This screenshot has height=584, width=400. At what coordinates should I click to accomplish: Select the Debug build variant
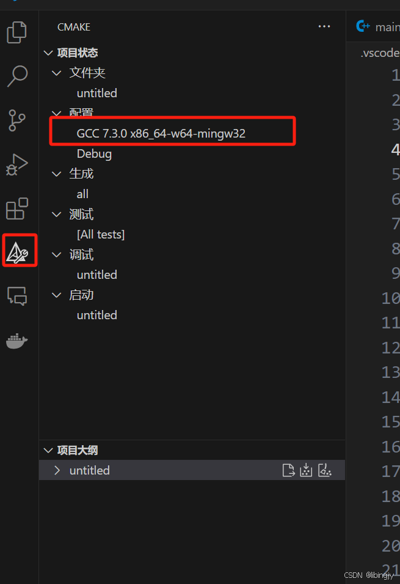click(94, 154)
